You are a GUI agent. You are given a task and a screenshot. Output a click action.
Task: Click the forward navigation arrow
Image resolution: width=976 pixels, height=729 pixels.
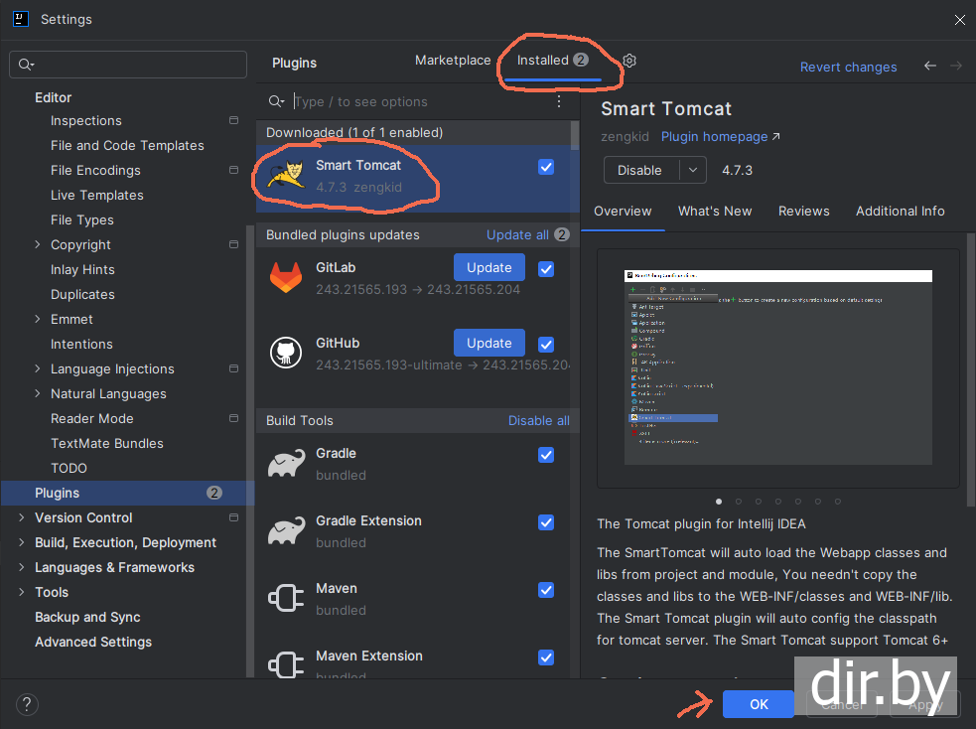tap(956, 66)
